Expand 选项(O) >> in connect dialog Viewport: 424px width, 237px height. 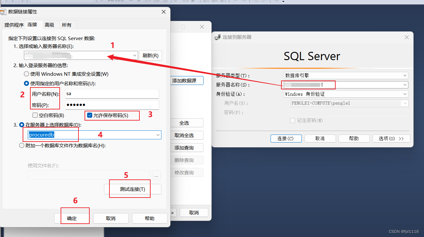click(391, 138)
